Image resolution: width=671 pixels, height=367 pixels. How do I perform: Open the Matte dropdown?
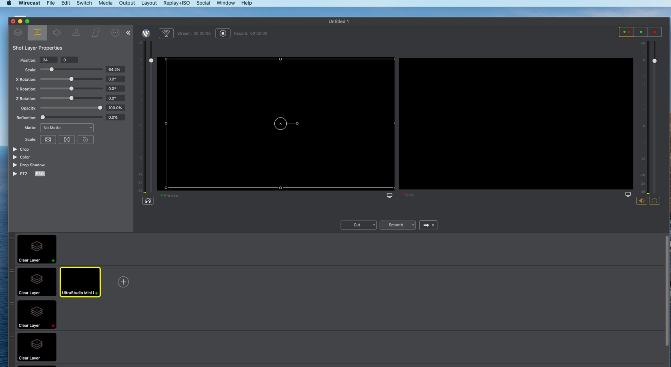(67, 128)
